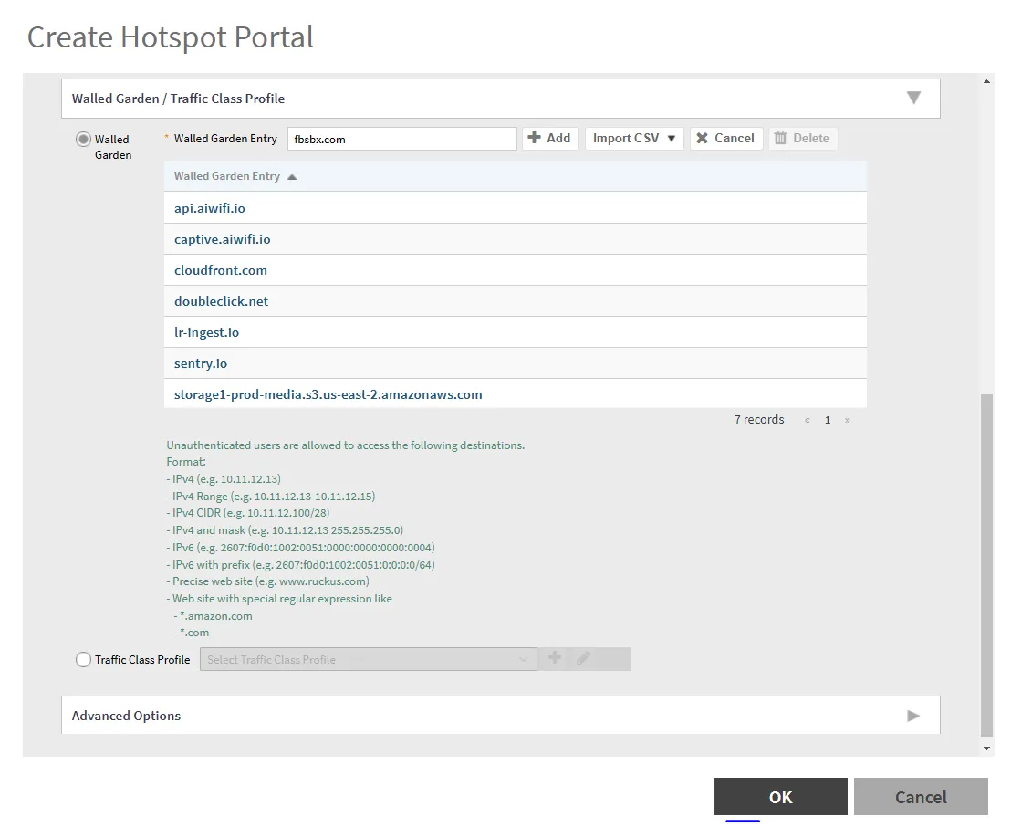Focus the Walled Garden Entry text field
The image size is (1011, 827).
tap(401, 139)
